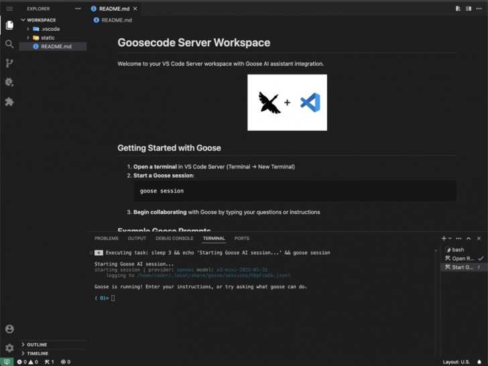Click the goose session code block
This screenshot has height=366, width=488.
[295, 191]
